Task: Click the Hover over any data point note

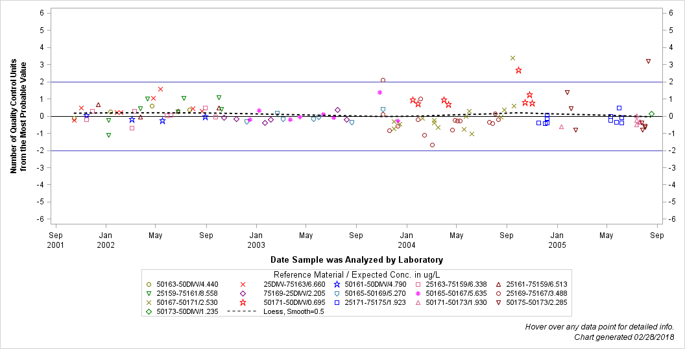Action: 599,327
